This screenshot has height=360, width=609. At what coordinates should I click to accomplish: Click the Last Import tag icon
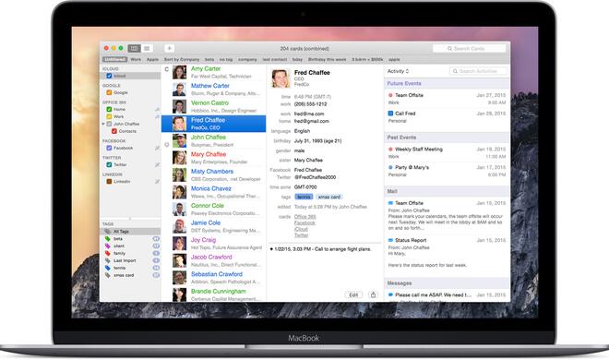(108, 260)
